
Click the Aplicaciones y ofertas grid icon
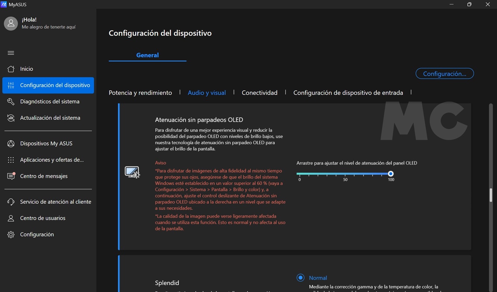click(x=11, y=160)
